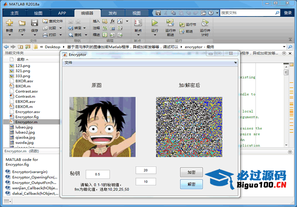
Task: Click the Go To (转至) icon
Action: tap(71, 28)
